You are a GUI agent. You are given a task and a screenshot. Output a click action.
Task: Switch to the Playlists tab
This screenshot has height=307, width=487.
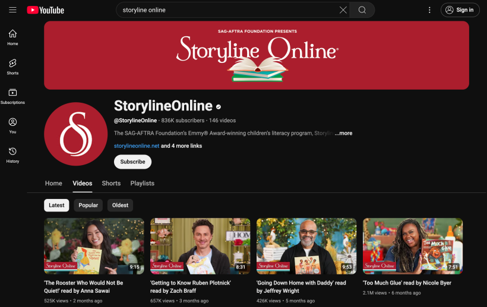pyautogui.click(x=142, y=183)
